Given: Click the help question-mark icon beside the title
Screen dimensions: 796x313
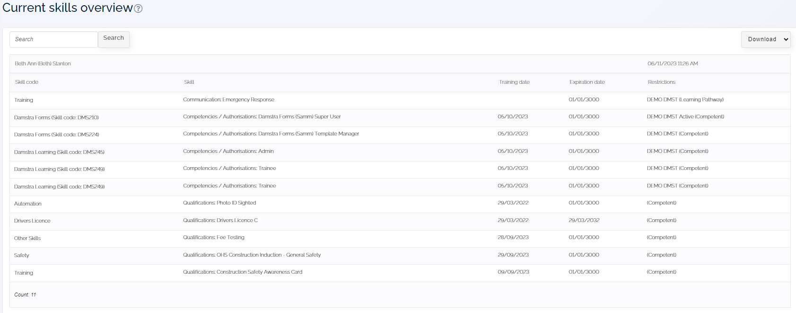Looking at the screenshot, I should (138, 9).
